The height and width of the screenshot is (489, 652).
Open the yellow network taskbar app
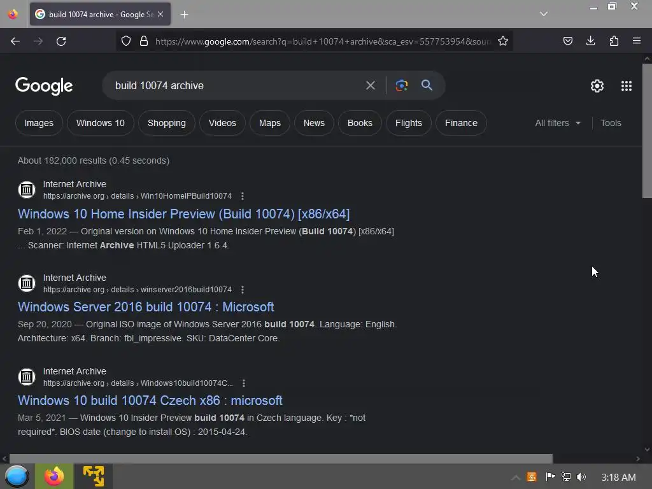tap(93, 476)
